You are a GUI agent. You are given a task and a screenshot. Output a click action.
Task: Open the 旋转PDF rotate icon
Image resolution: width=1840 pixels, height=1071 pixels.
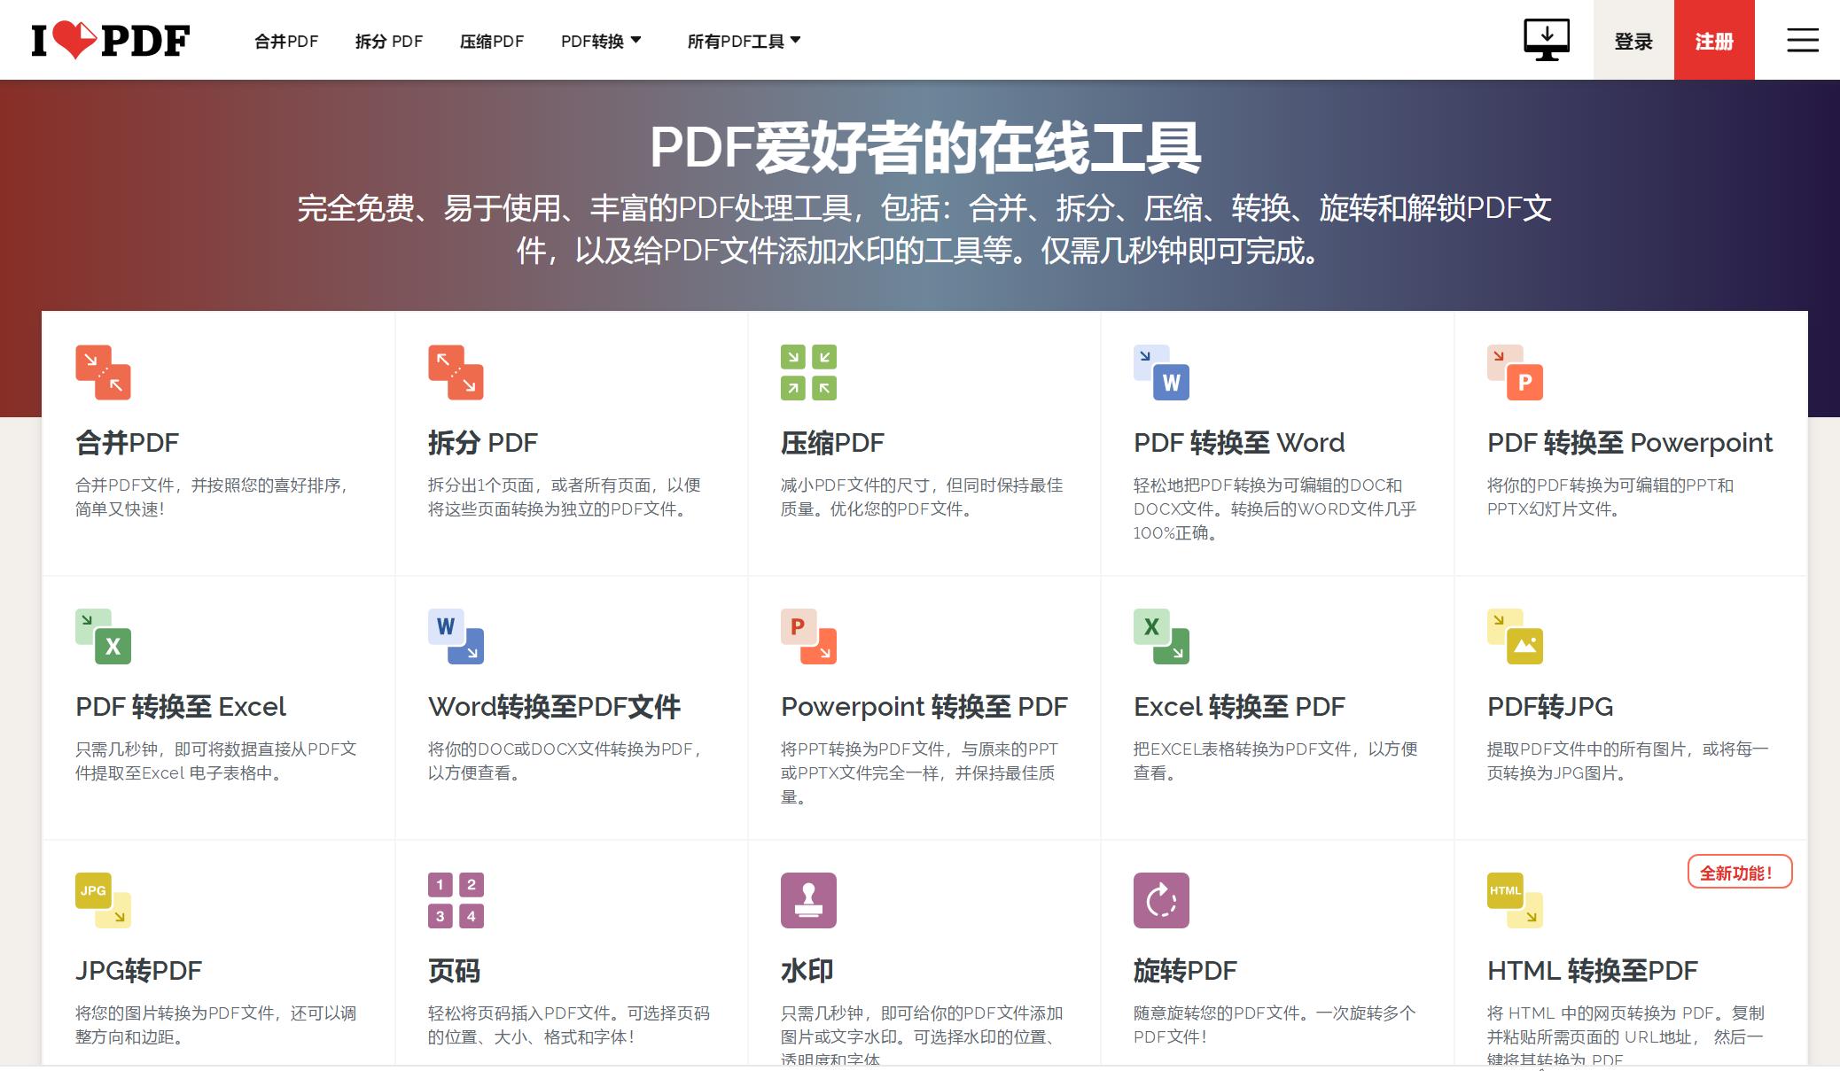click(1162, 897)
